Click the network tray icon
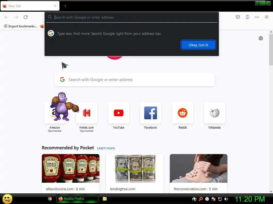The image size is (273, 204). click(x=220, y=199)
